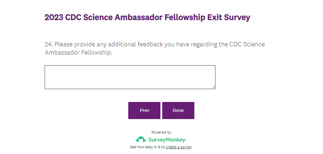
Task: Focus the additional feedback text box
Action: (x=130, y=77)
